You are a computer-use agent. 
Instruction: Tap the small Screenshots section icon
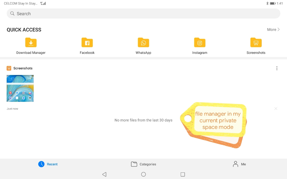point(9,68)
